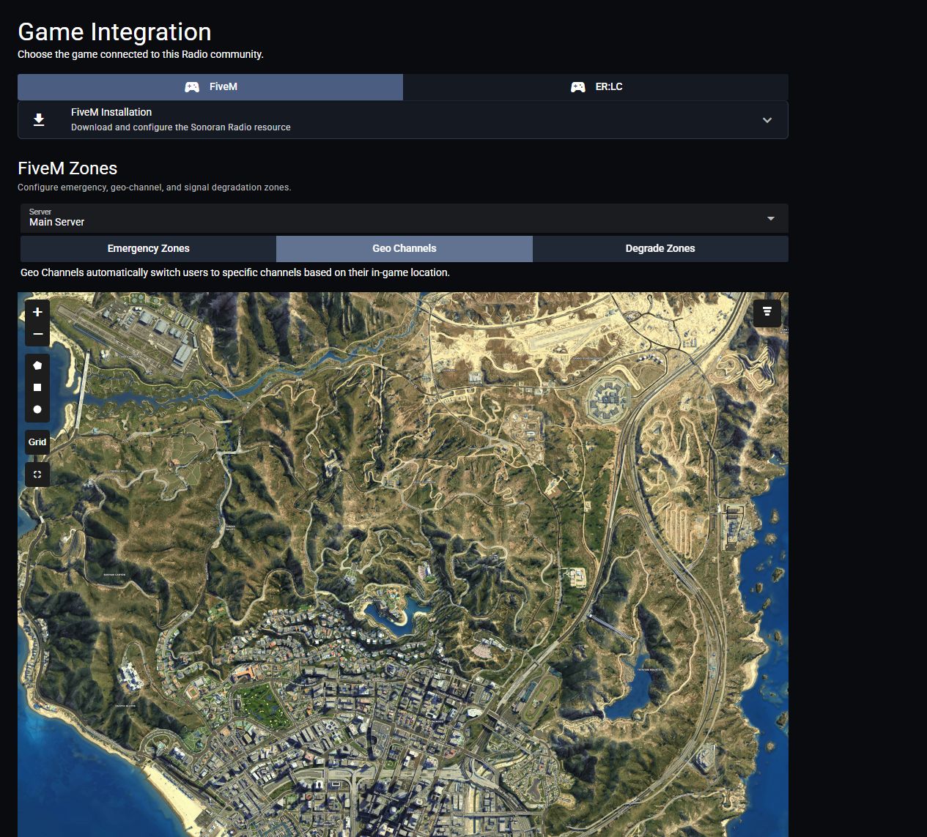Select the Geo Channels tab

pos(405,248)
